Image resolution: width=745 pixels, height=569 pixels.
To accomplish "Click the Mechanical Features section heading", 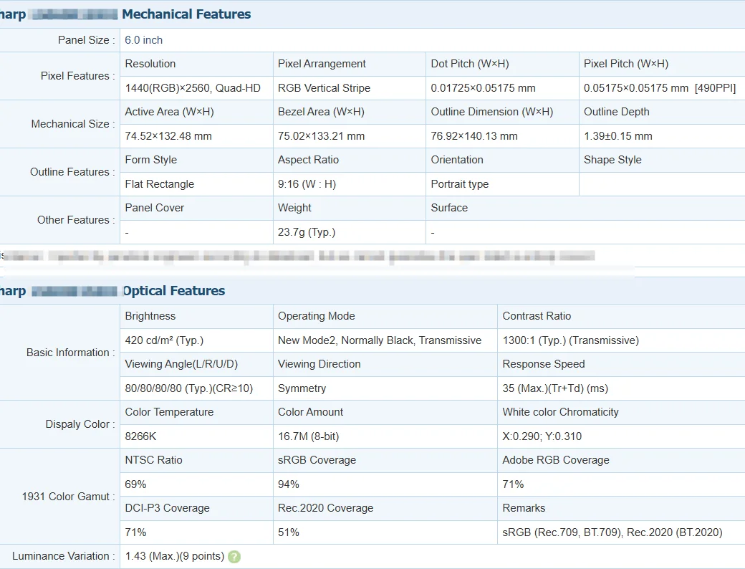I will [186, 14].
